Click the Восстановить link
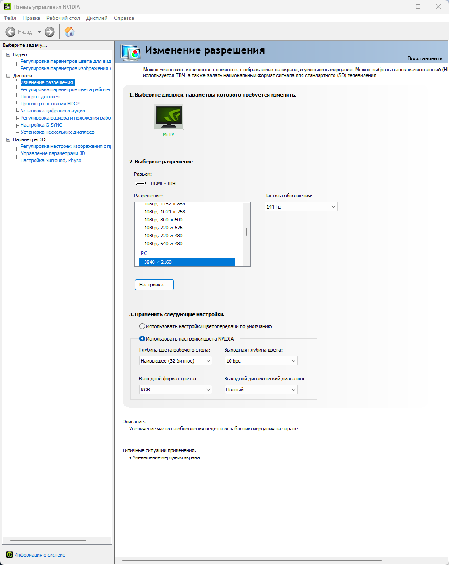Screen dimensions: 449x565 click(x=425, y=58)
